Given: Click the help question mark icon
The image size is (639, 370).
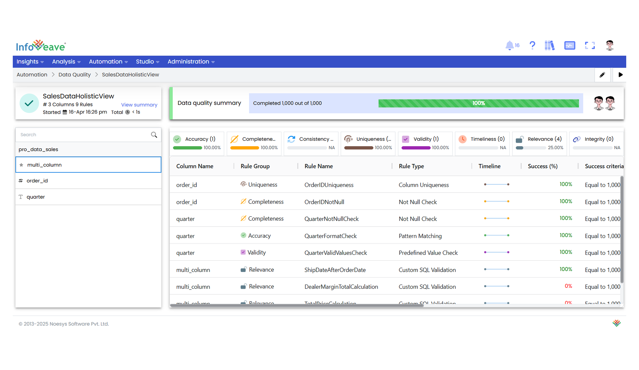Looking at the screenshot, I should pyautogui.click(x=532, y=45).
